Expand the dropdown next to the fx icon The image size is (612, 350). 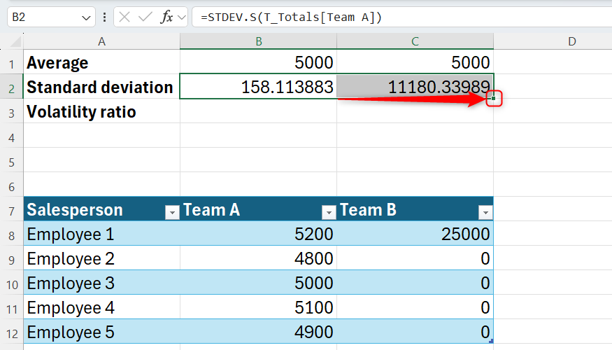point(182,17)
